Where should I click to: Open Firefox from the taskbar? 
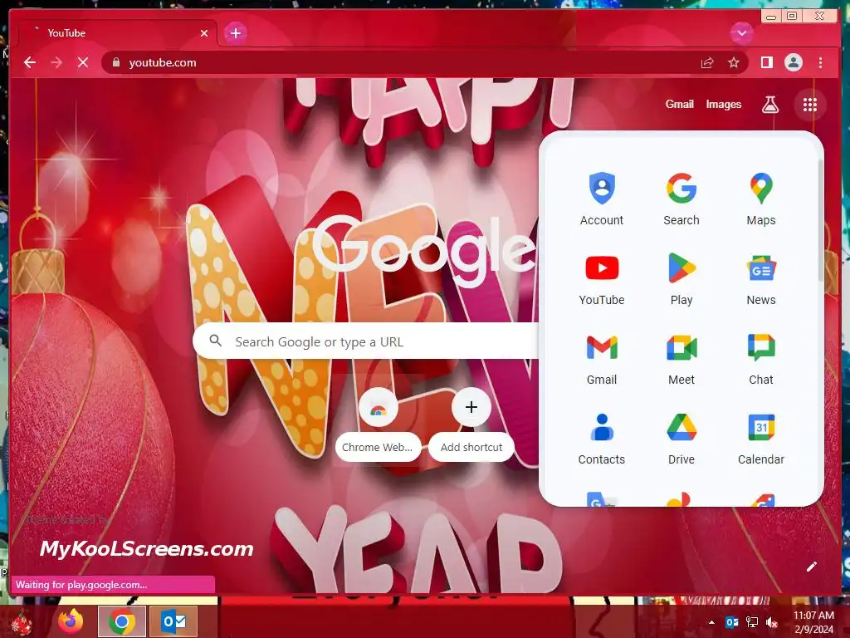click(x=71, y=621)
